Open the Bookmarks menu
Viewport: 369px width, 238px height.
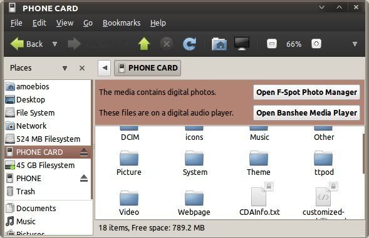[x=122, y=23]
